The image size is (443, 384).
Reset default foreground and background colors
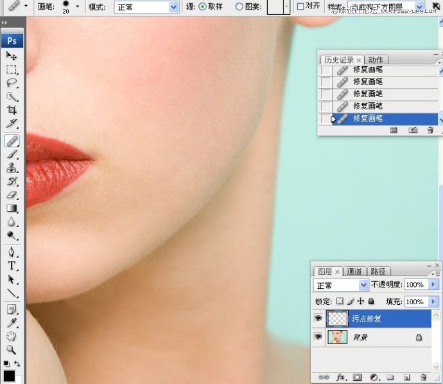click(x=6, y=363)
